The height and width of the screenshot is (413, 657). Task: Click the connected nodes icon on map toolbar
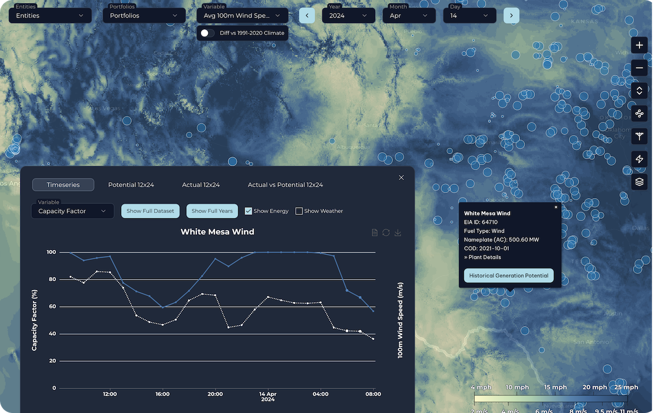639,114
